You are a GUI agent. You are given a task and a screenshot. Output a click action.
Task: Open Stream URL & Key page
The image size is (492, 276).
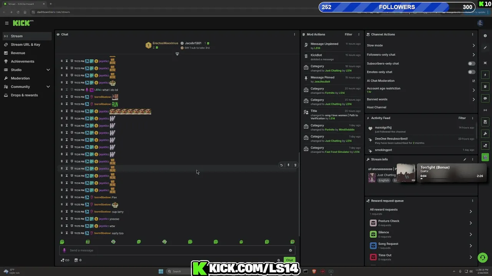tap(27, 44)
